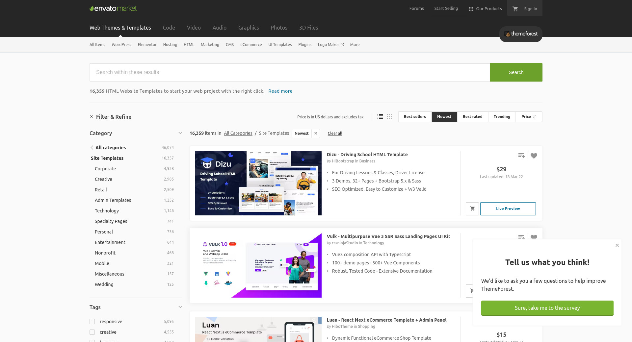
Task: Open the More navigation dropdown
Action: tap(355, 45)
